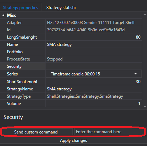Select Timeframe candle 00:00:15 combo box
Image resolution: width=147 pixels, height=146 pixels.
coord(94,74)
